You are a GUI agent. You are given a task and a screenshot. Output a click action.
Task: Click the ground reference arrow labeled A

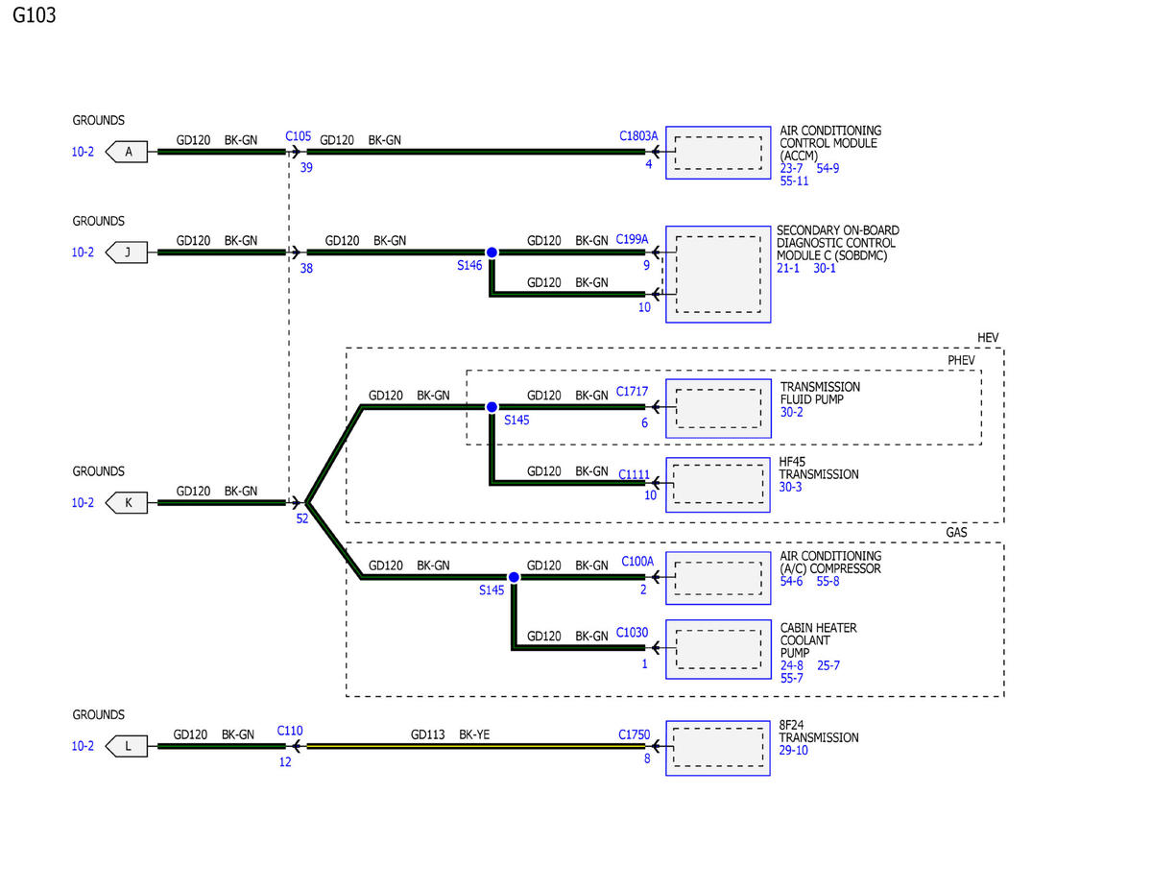click(127, 152)
